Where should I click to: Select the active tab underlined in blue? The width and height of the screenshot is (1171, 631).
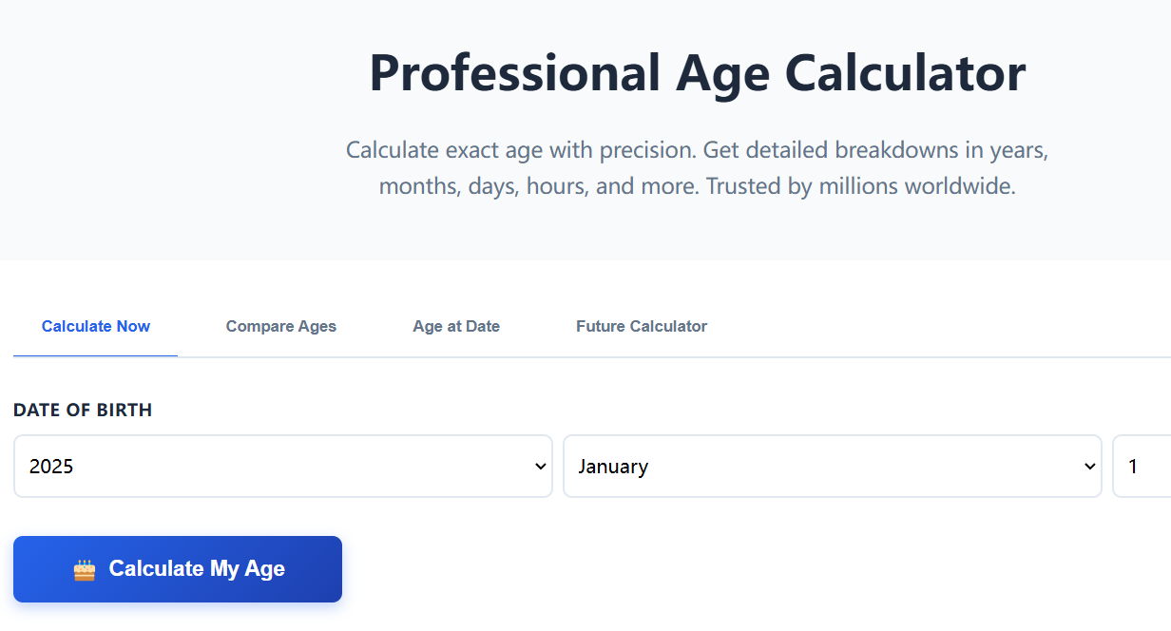(95, 326)
